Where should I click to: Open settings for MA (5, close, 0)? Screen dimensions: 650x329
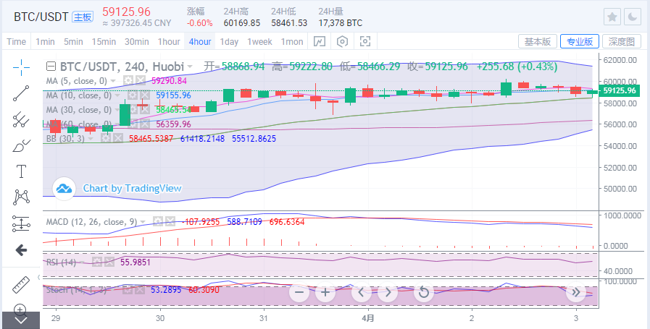[128, 81]
